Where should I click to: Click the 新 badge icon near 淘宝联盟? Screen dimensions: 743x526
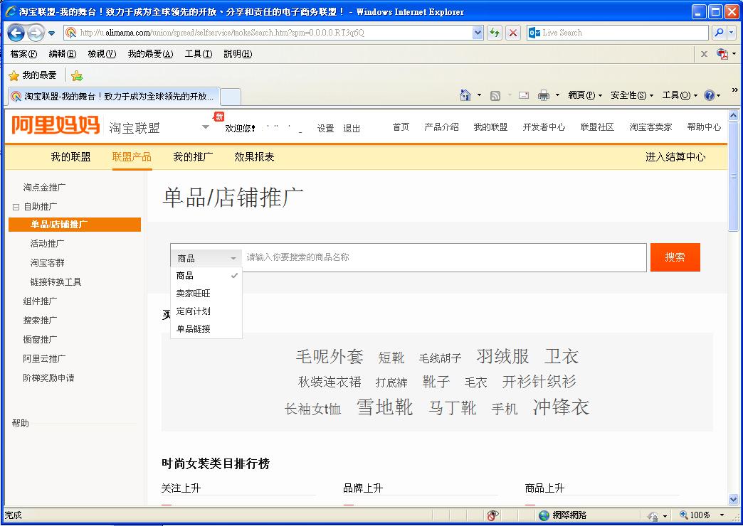coord(219,117)
